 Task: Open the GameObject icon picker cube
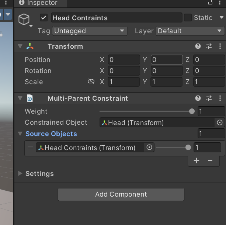tap(24, 19)
